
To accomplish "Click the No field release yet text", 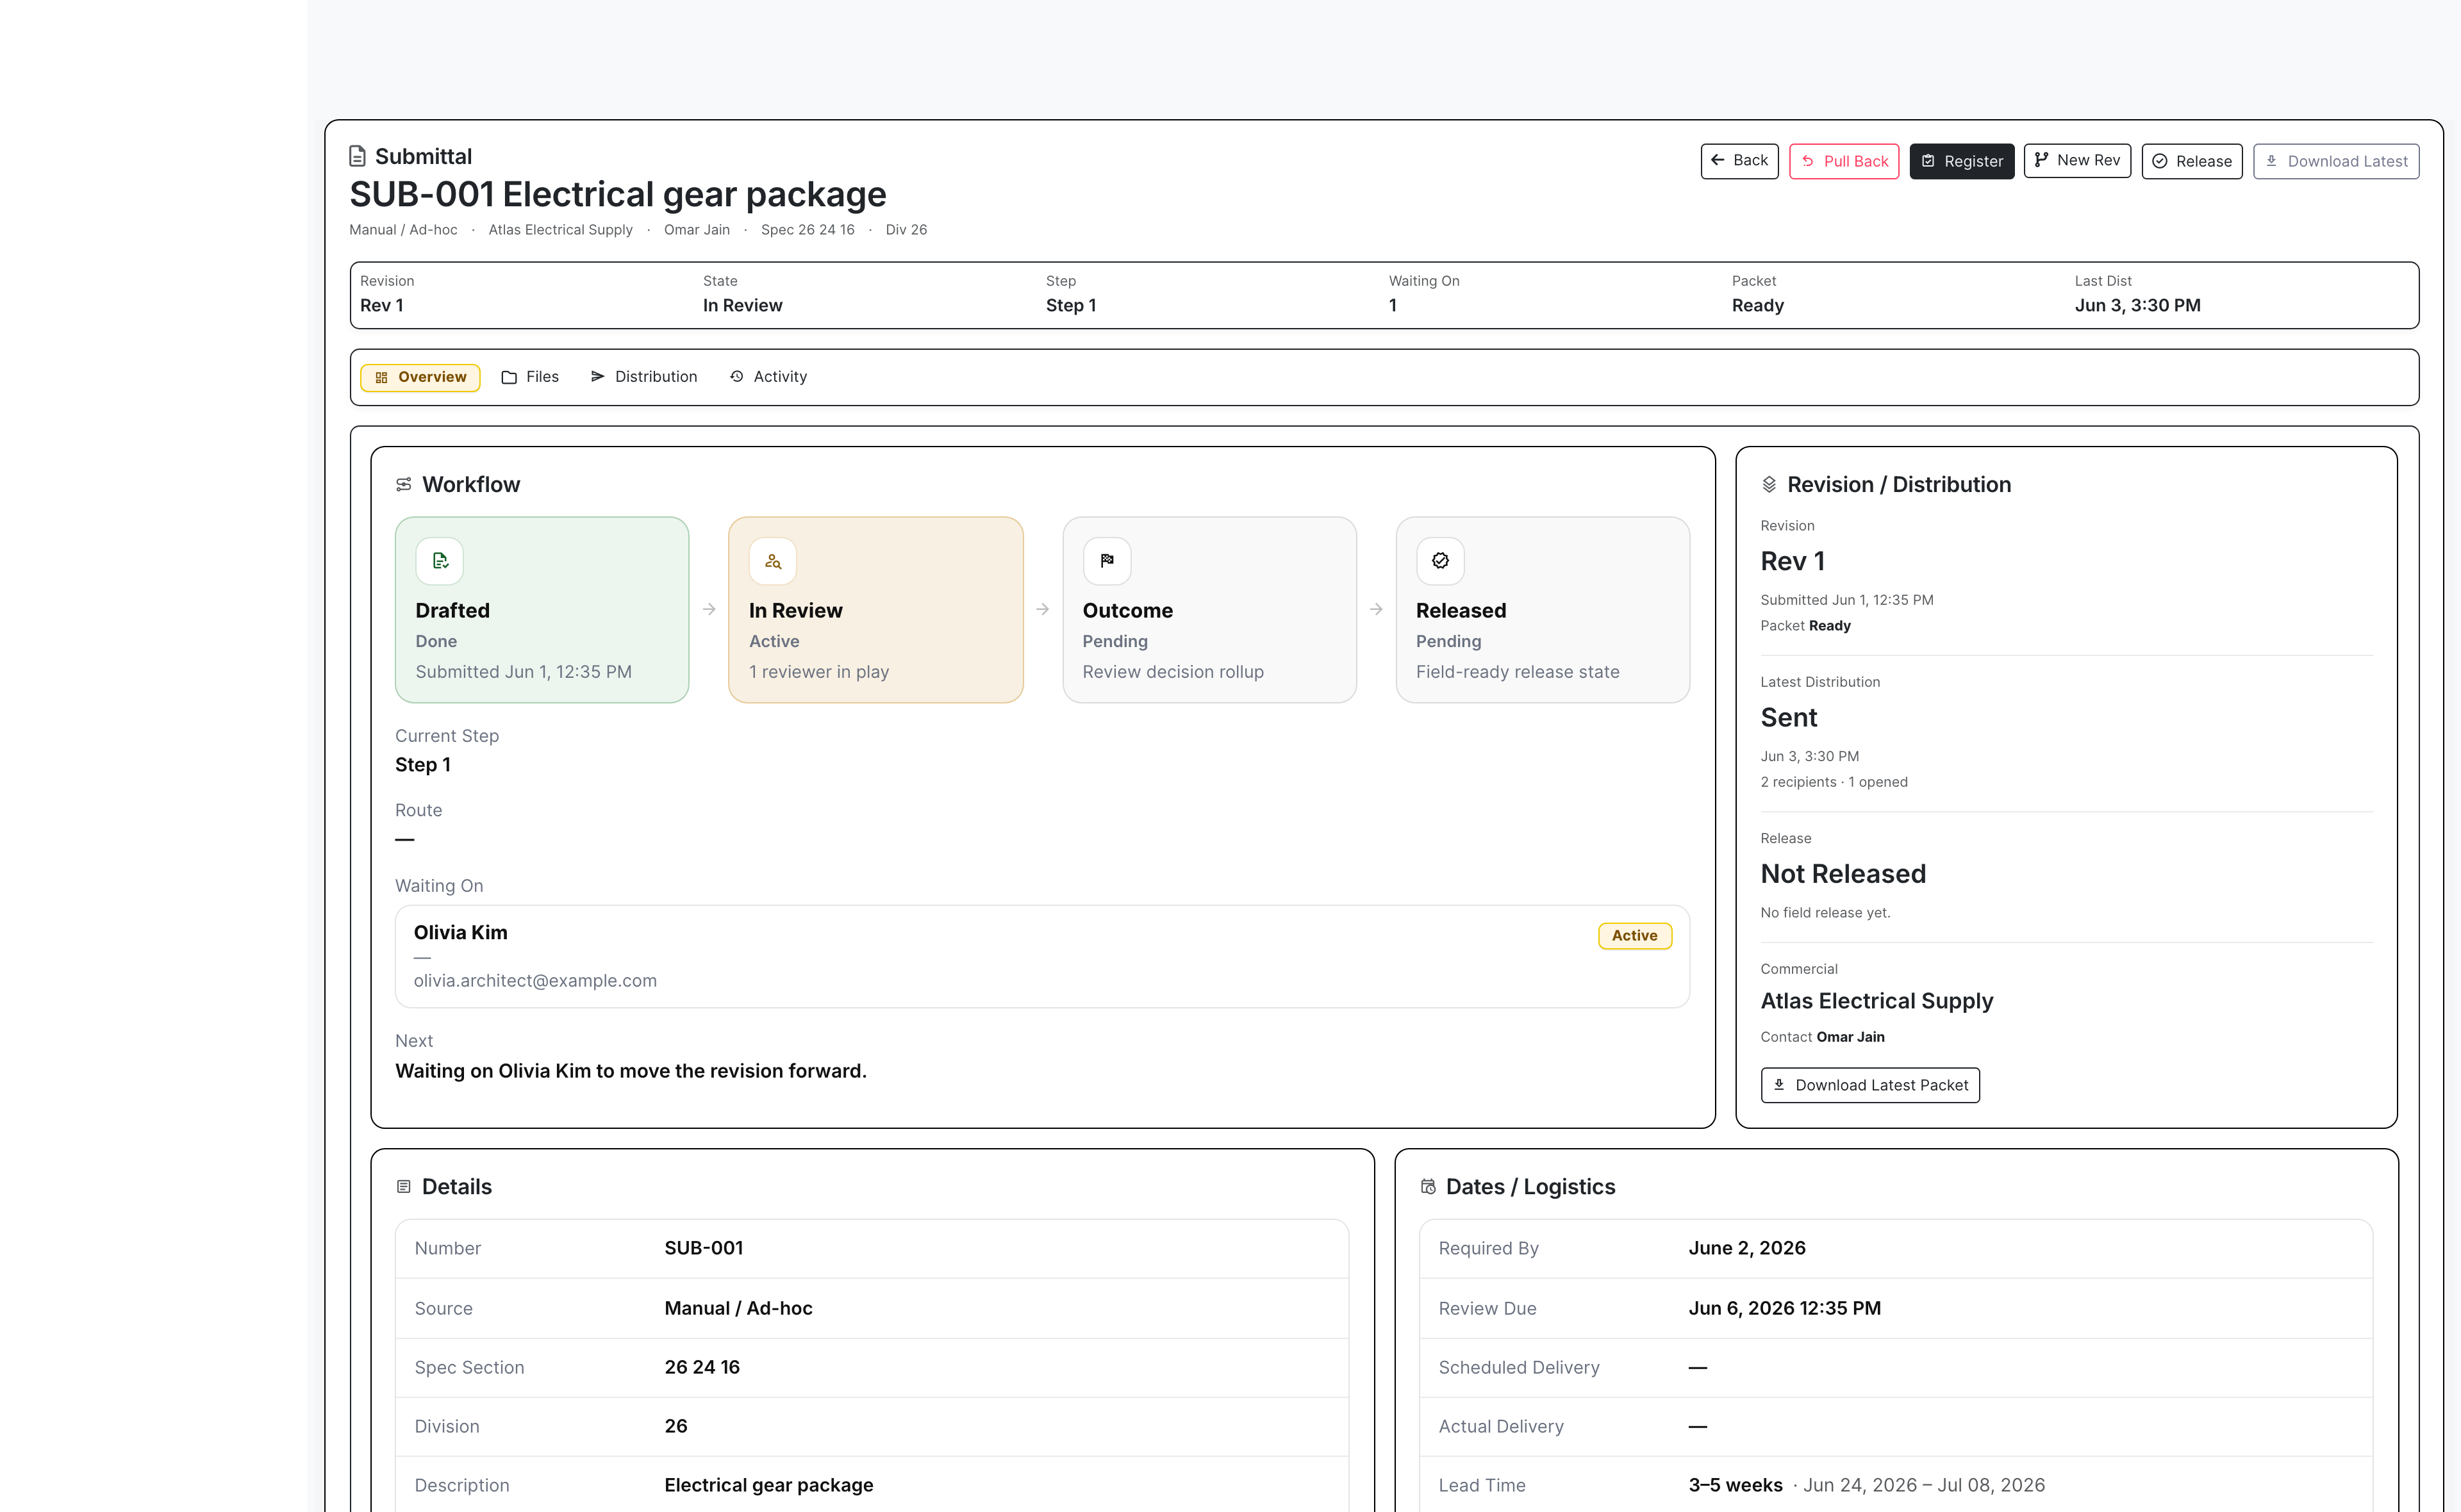I will click(x=1825, y=912).
